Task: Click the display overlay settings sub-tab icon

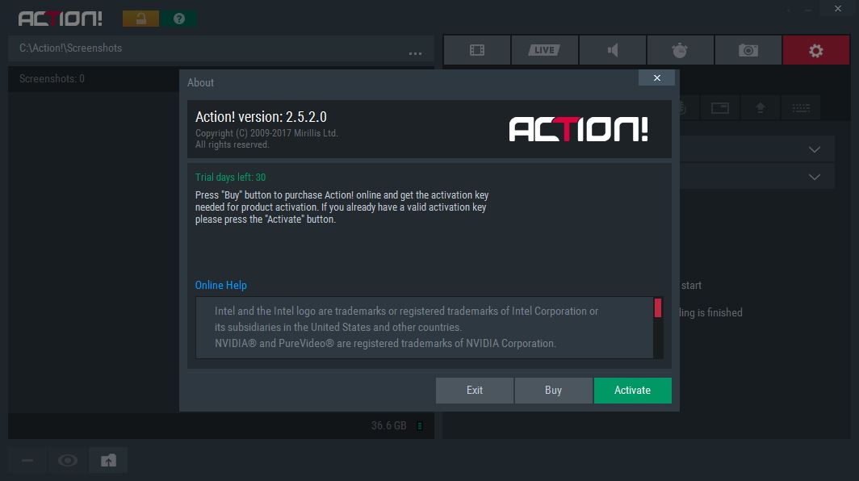Action: 720,108
